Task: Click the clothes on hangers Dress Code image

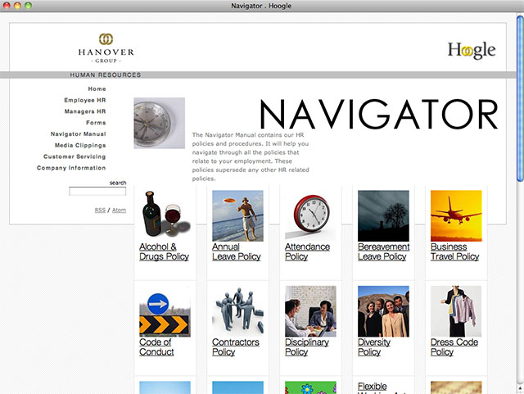Action: coord(456,311)
